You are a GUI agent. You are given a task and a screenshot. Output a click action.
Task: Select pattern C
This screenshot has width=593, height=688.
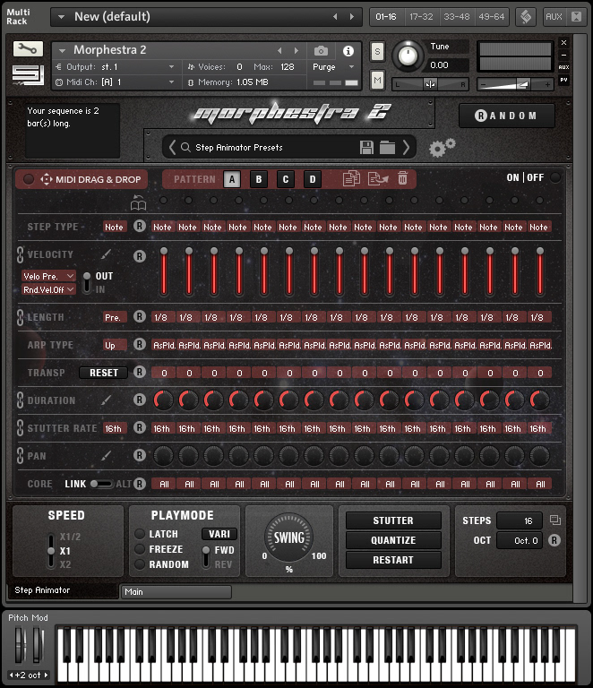(286, 179)
